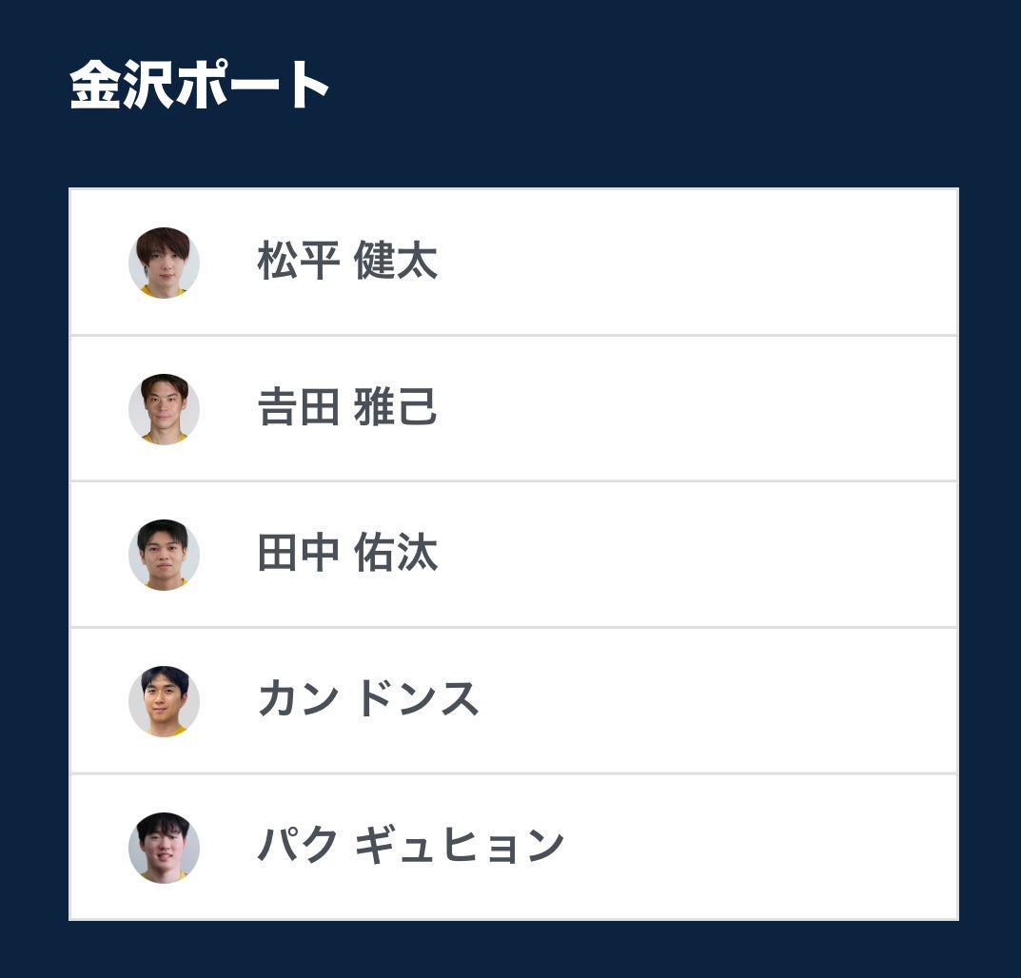Click empty area of カン ドンス row
The width and height of the screenshot is (1021, 978).
pos(717,701)
